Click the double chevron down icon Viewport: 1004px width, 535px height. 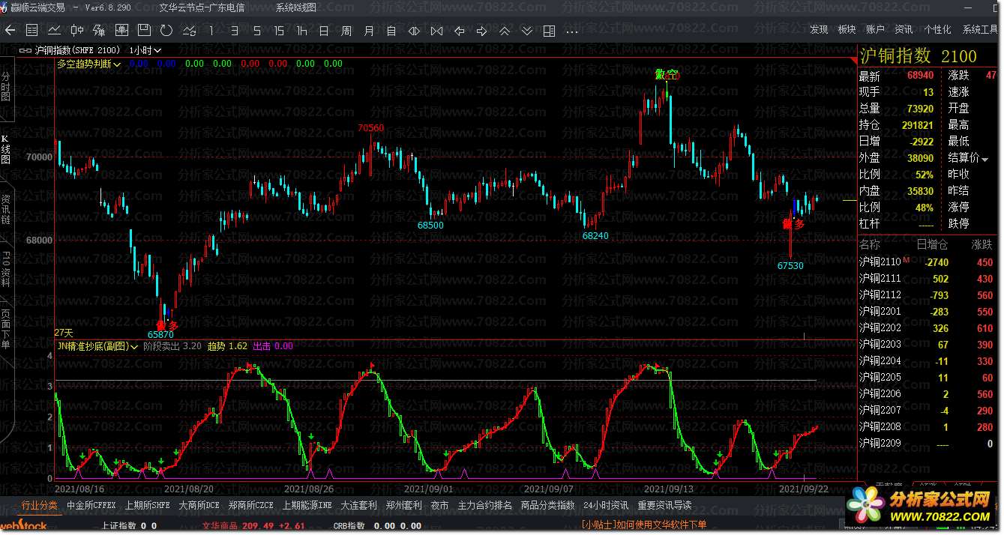tap(526, 31)
